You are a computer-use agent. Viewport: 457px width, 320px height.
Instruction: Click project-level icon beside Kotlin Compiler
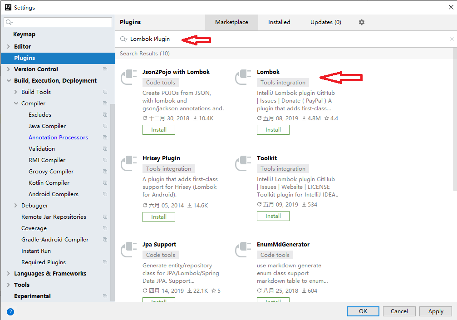point(105,183)
